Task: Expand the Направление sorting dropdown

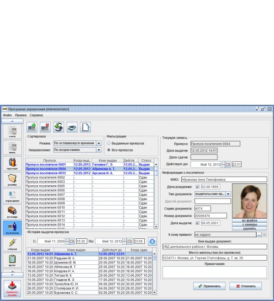Action: (x=99, y=150)
